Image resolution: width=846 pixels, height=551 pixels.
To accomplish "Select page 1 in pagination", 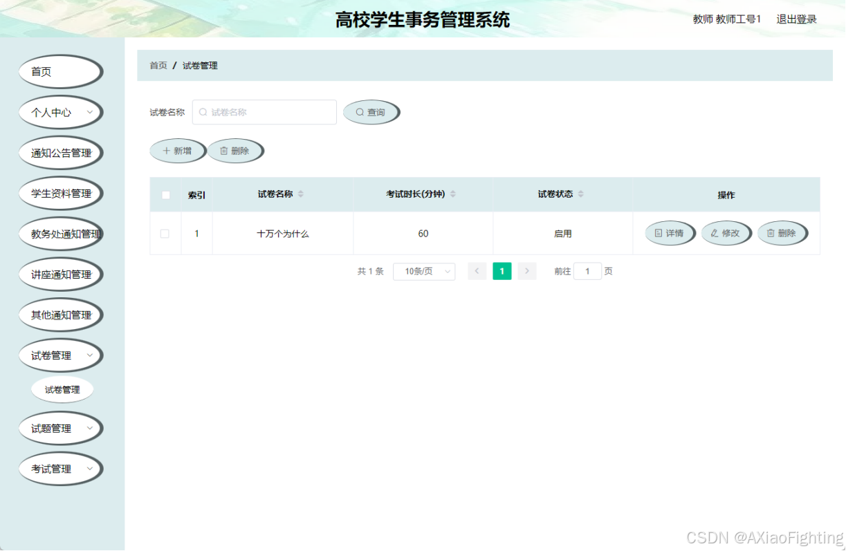I will tap(502, 272).
